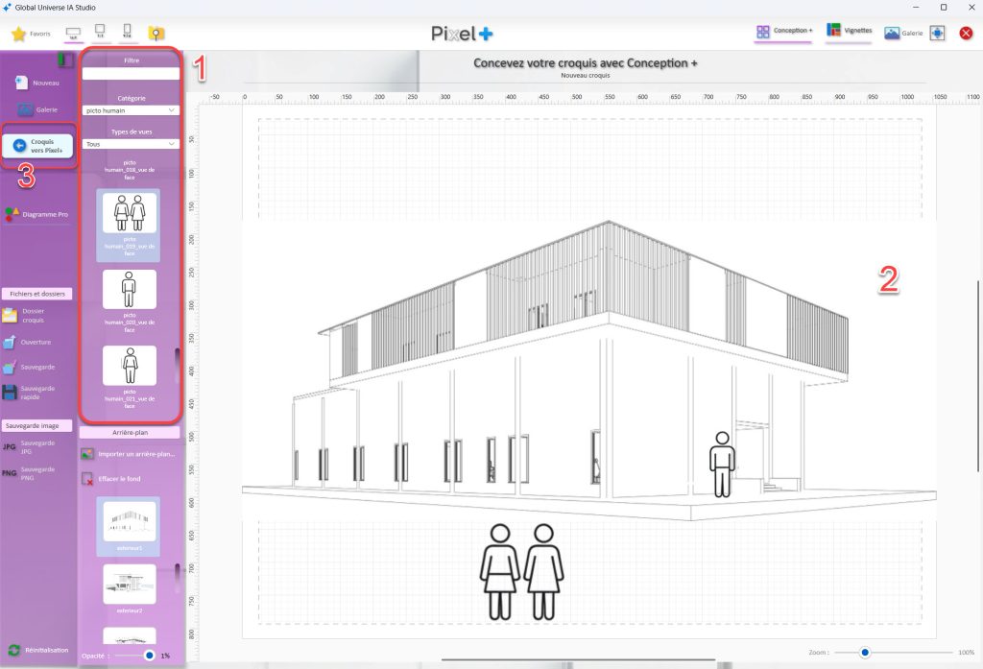Click the Favoris star icon
Image resolution: width=983 pixels, height=669 pixels.
click(18, 34)
